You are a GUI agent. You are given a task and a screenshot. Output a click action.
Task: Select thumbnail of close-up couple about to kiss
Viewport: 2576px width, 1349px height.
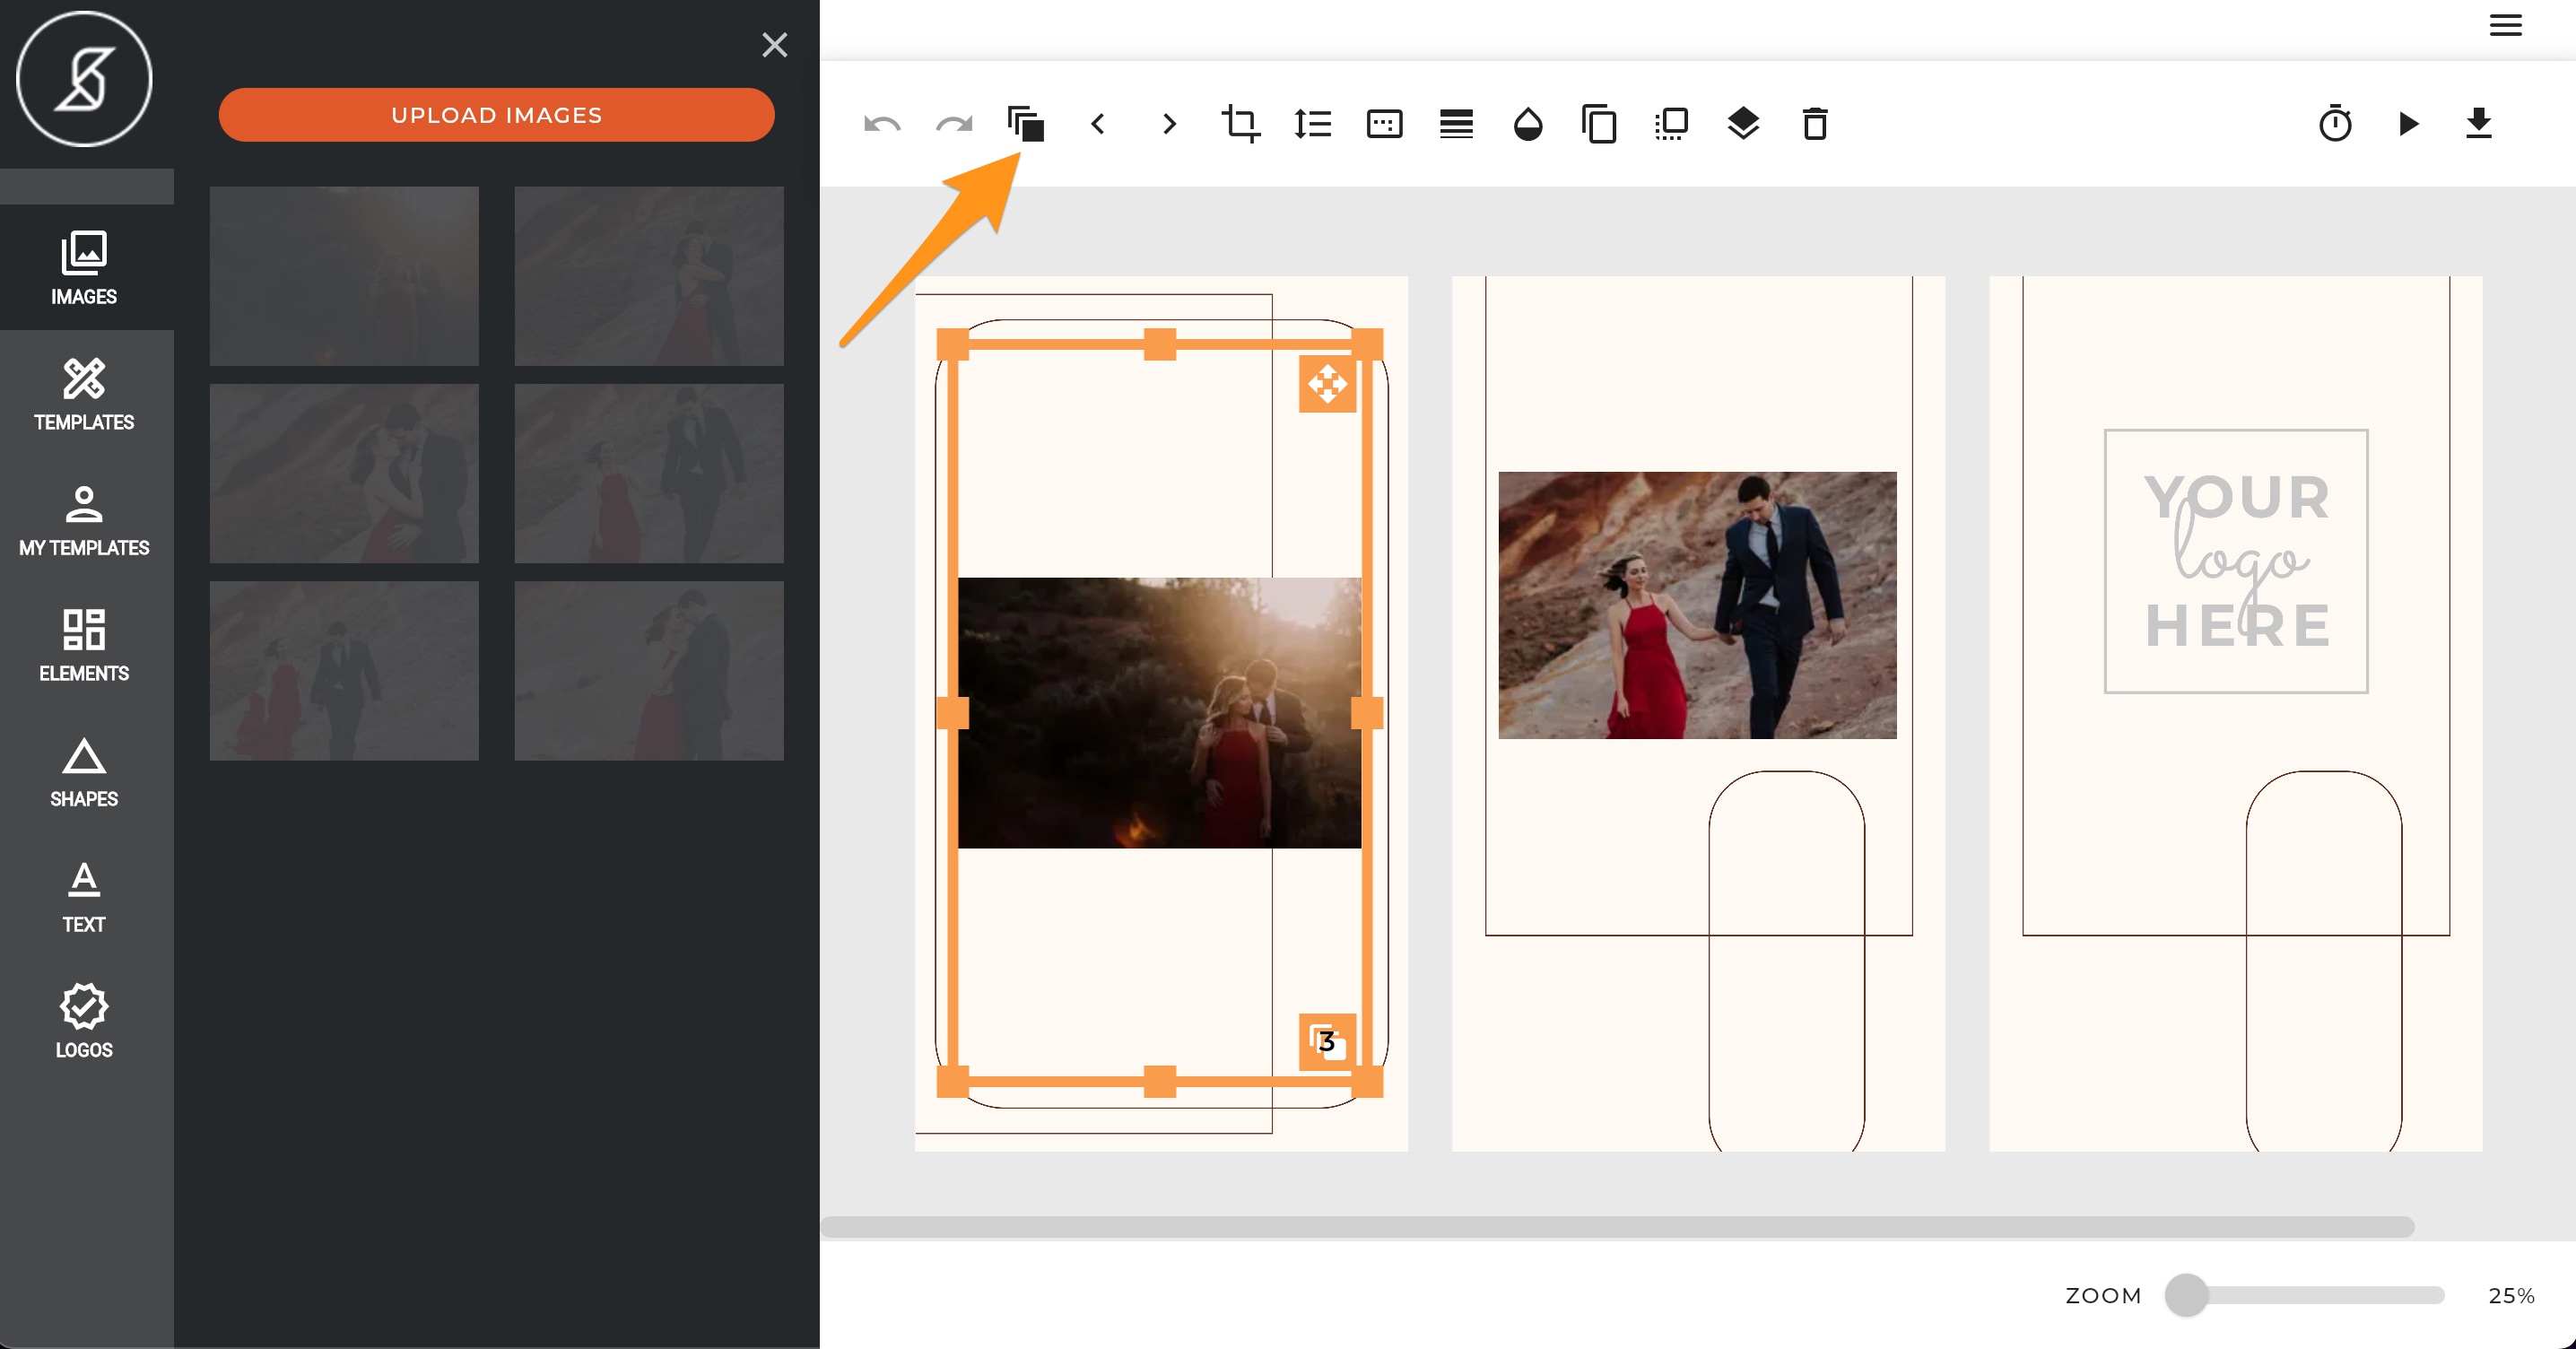tap(344, 474)
